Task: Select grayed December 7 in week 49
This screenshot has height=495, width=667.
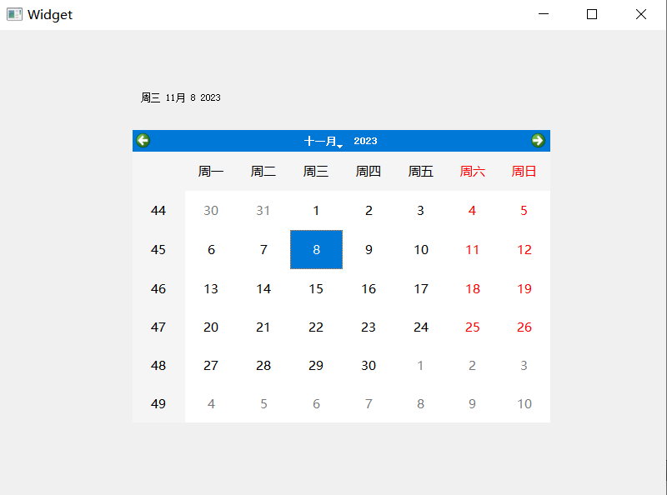Action: pyautogui.click(x=369, y=403)
